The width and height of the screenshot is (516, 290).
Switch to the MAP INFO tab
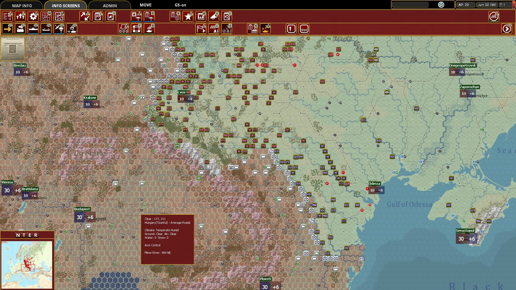click(x=22, y=5)
